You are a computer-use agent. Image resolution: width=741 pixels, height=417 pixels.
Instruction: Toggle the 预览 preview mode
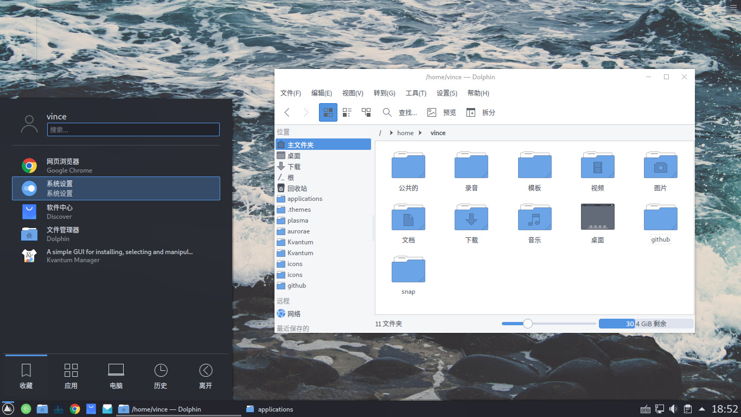coord(442,112)
